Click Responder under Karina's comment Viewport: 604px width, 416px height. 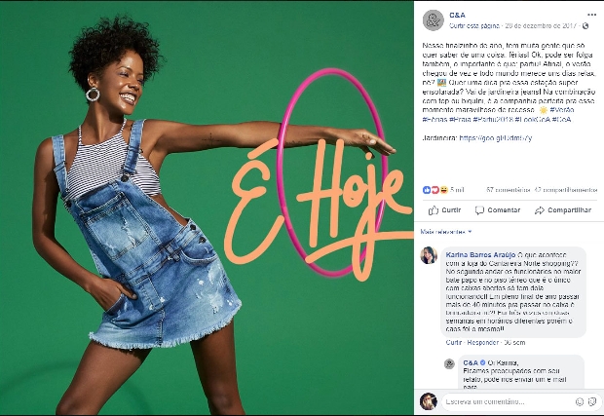point(483,342)
